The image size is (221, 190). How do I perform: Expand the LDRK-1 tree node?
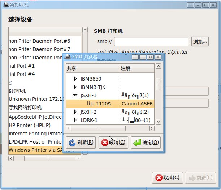tap(75, 120)
